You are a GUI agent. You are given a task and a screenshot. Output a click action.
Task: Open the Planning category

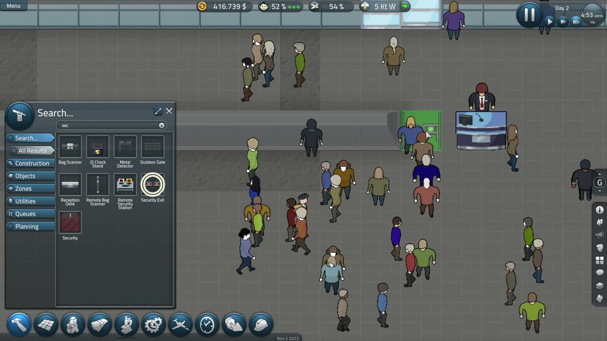click(31, 226)
